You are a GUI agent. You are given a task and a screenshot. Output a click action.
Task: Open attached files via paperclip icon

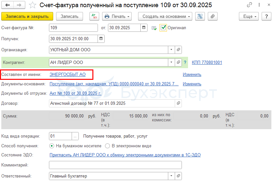coord(212,16)
